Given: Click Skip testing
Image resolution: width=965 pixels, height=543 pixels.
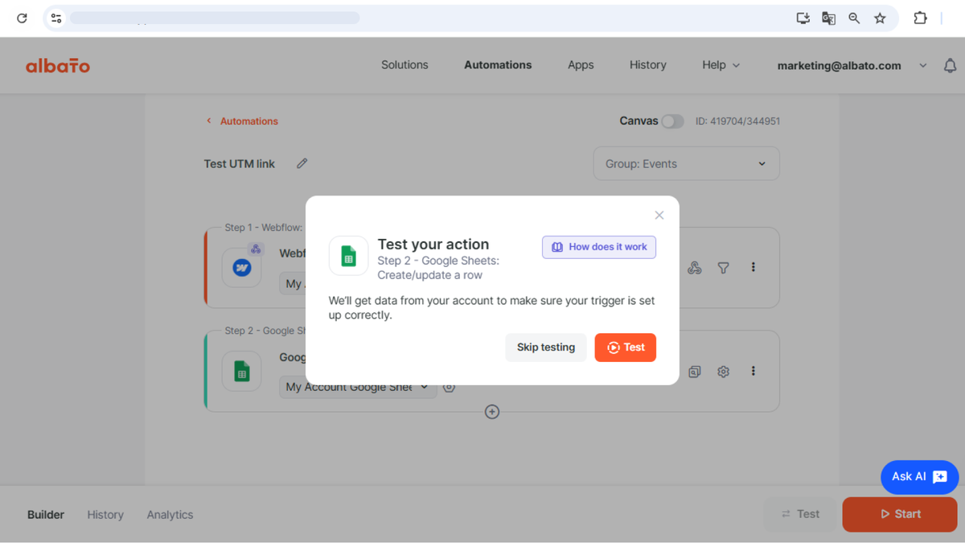Looking at the screenshot, I should coord(546,347).
